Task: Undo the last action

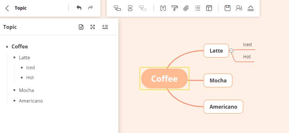Action: (79, 8)
